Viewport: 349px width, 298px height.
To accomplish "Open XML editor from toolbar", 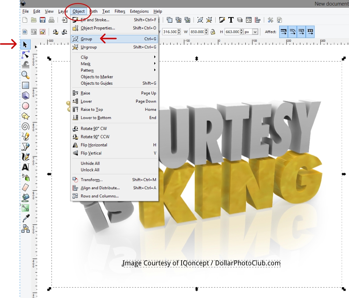I will coord(248,20).
